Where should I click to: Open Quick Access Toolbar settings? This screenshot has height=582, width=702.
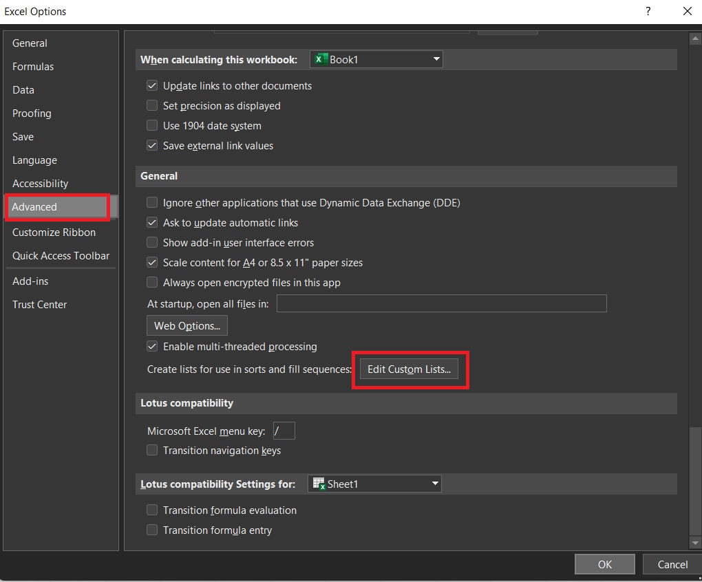pos(61,255)
